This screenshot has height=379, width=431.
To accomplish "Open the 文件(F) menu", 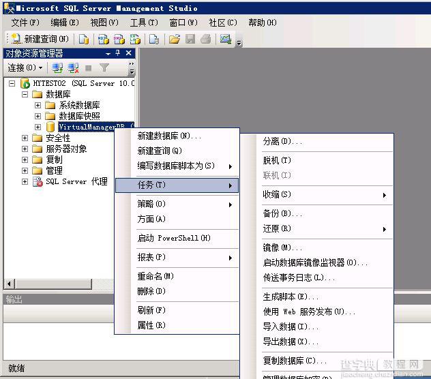I will coord(25,22).
